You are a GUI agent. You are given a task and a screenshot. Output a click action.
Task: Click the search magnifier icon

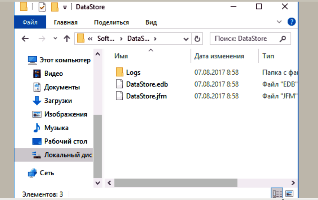click(283, 39)
